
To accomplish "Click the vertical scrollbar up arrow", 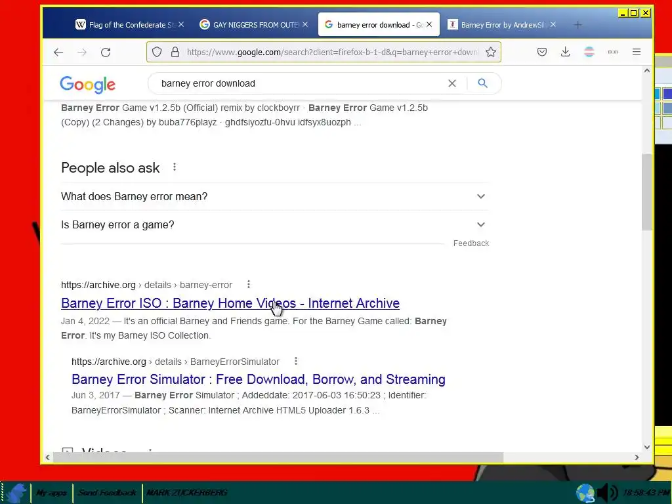I will pyautogui.click(x=646, y=71).
